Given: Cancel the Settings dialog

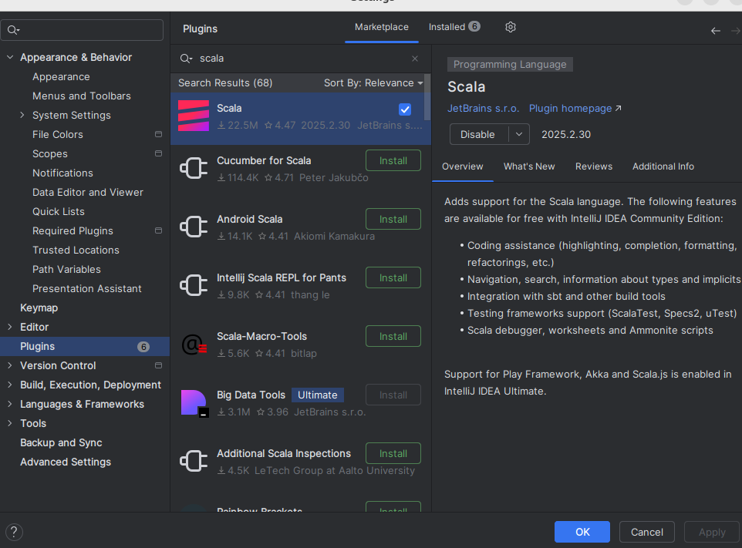Looking at the screenshot, I should click(x=646, y=532).
